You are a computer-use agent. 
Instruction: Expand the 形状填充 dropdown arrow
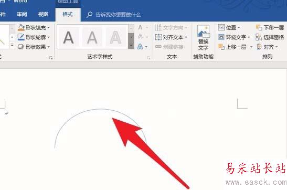tap(48, 27)
